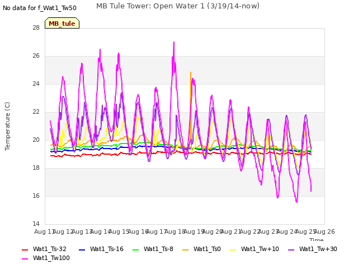358x269 pixels.
Task: Click the 20 y-axis tick label
Action: (x=36, y=140)
